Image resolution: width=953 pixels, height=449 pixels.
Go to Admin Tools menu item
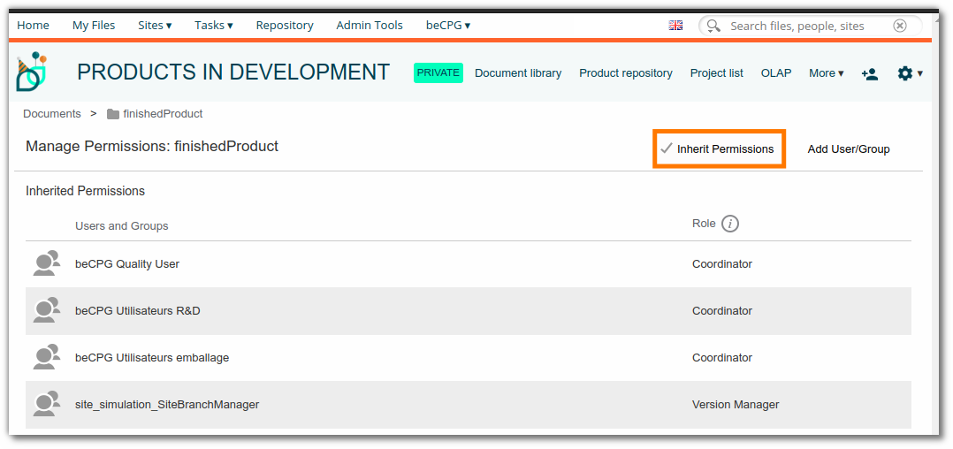coord(370,26)
